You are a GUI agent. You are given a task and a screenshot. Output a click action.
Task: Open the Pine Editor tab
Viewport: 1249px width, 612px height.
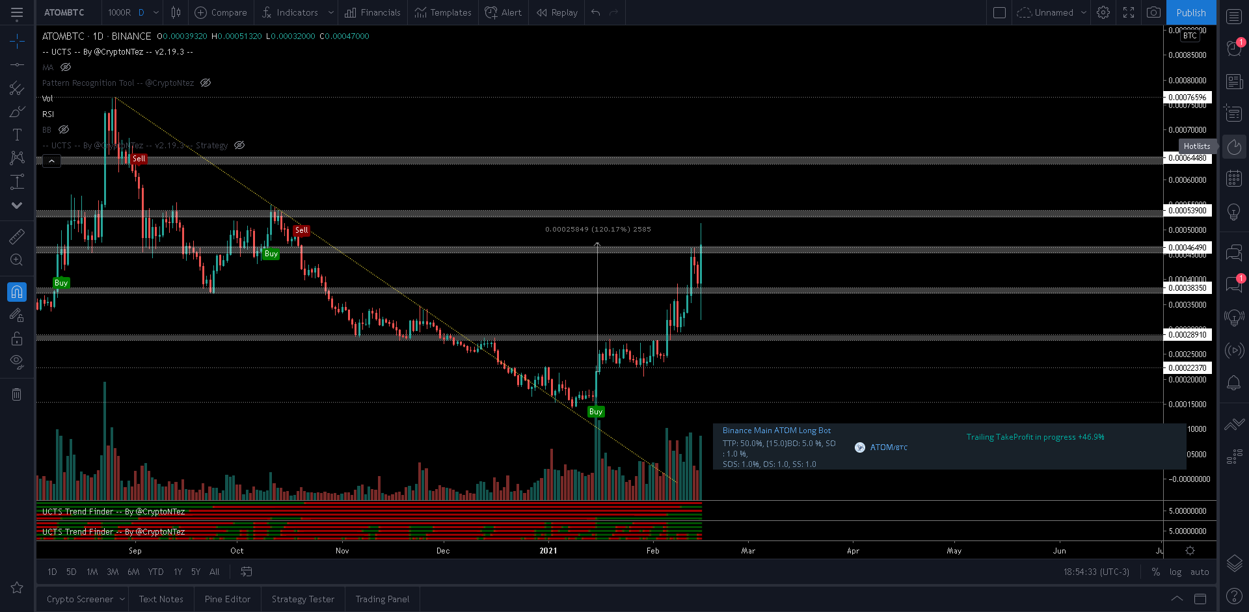227,599
